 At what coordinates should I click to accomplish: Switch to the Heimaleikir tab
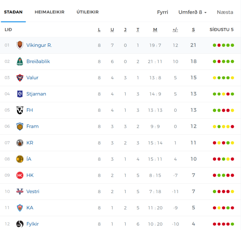point(49,12)
